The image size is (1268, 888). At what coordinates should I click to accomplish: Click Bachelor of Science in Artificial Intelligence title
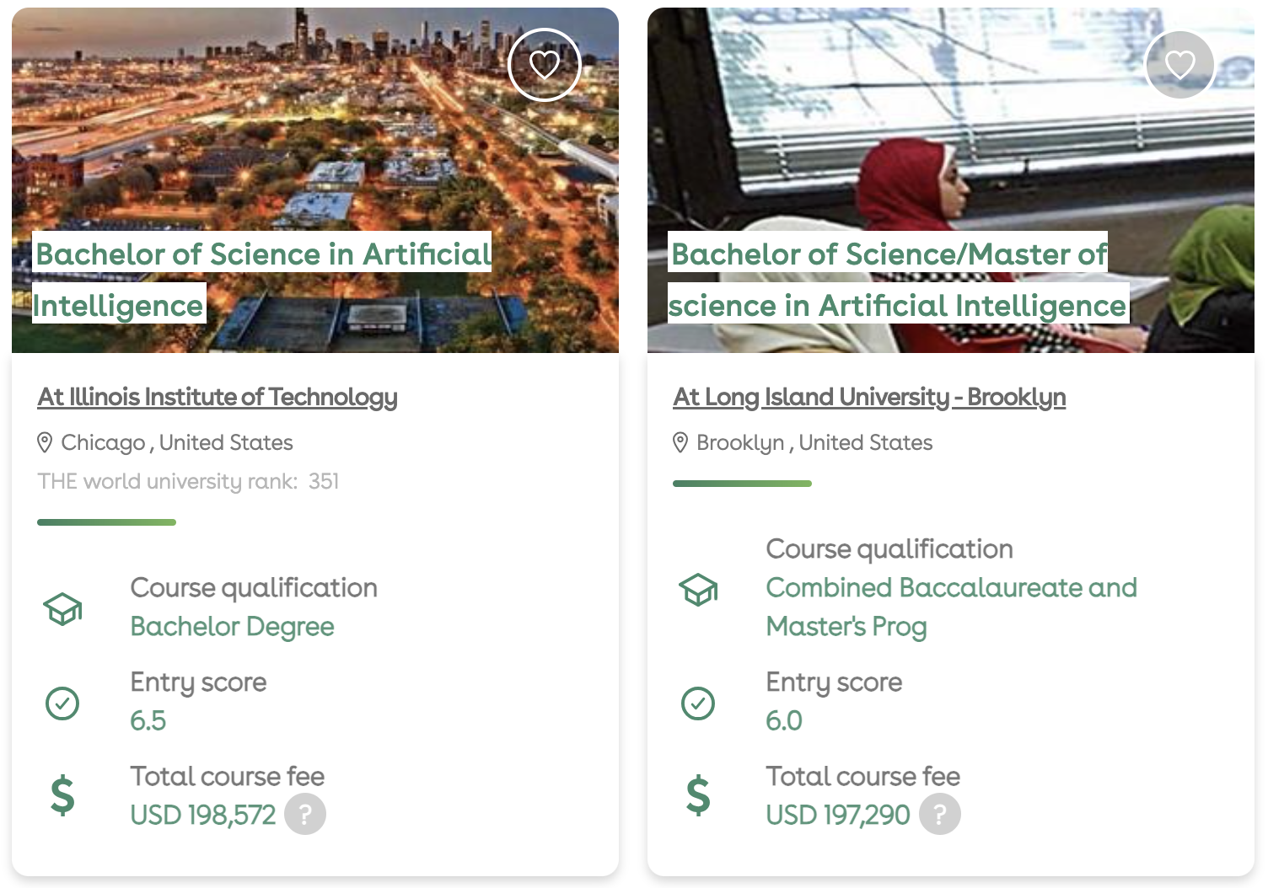pyautogui.click(x=262, y=254)
